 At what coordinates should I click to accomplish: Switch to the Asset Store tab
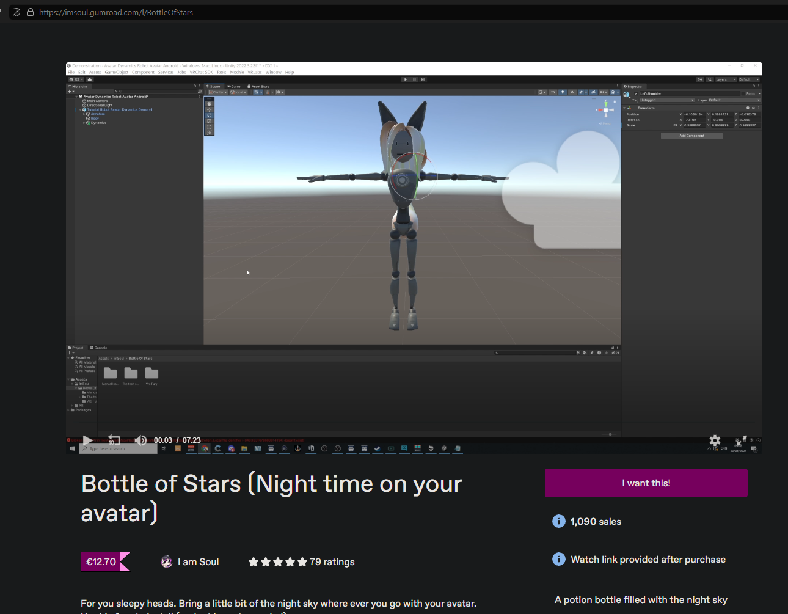(258, 86)
